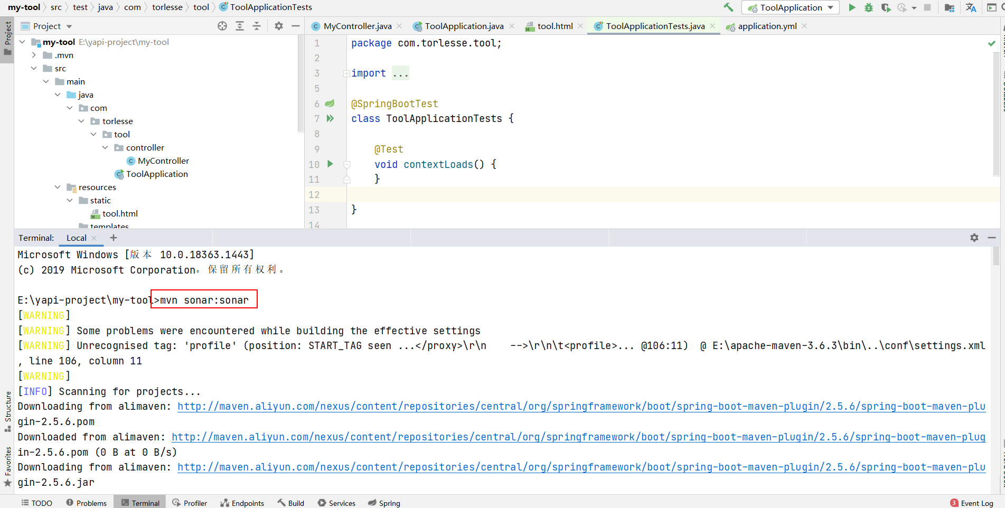The width and height of the screenshot is (1005, 508).
Task: Run ToolApplication with the green play button
Action: [x=852, y=7]
